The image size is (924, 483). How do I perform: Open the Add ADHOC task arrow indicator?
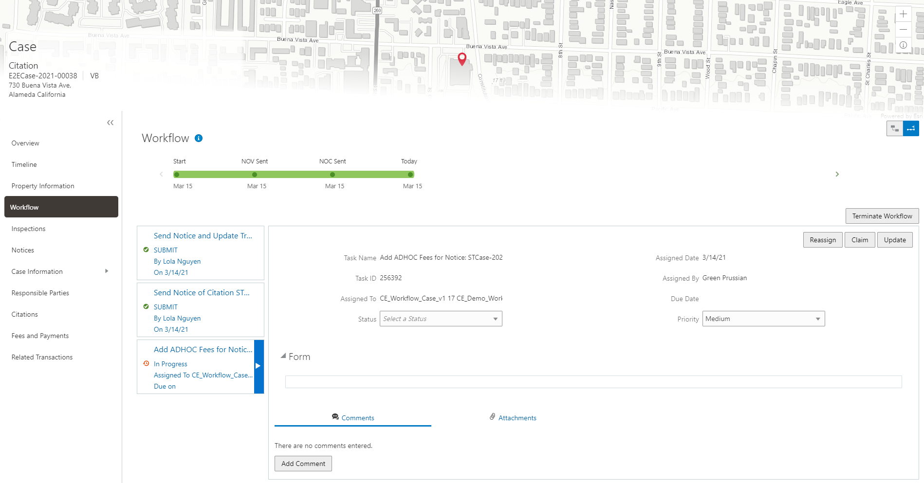click(x=258, y=367)
